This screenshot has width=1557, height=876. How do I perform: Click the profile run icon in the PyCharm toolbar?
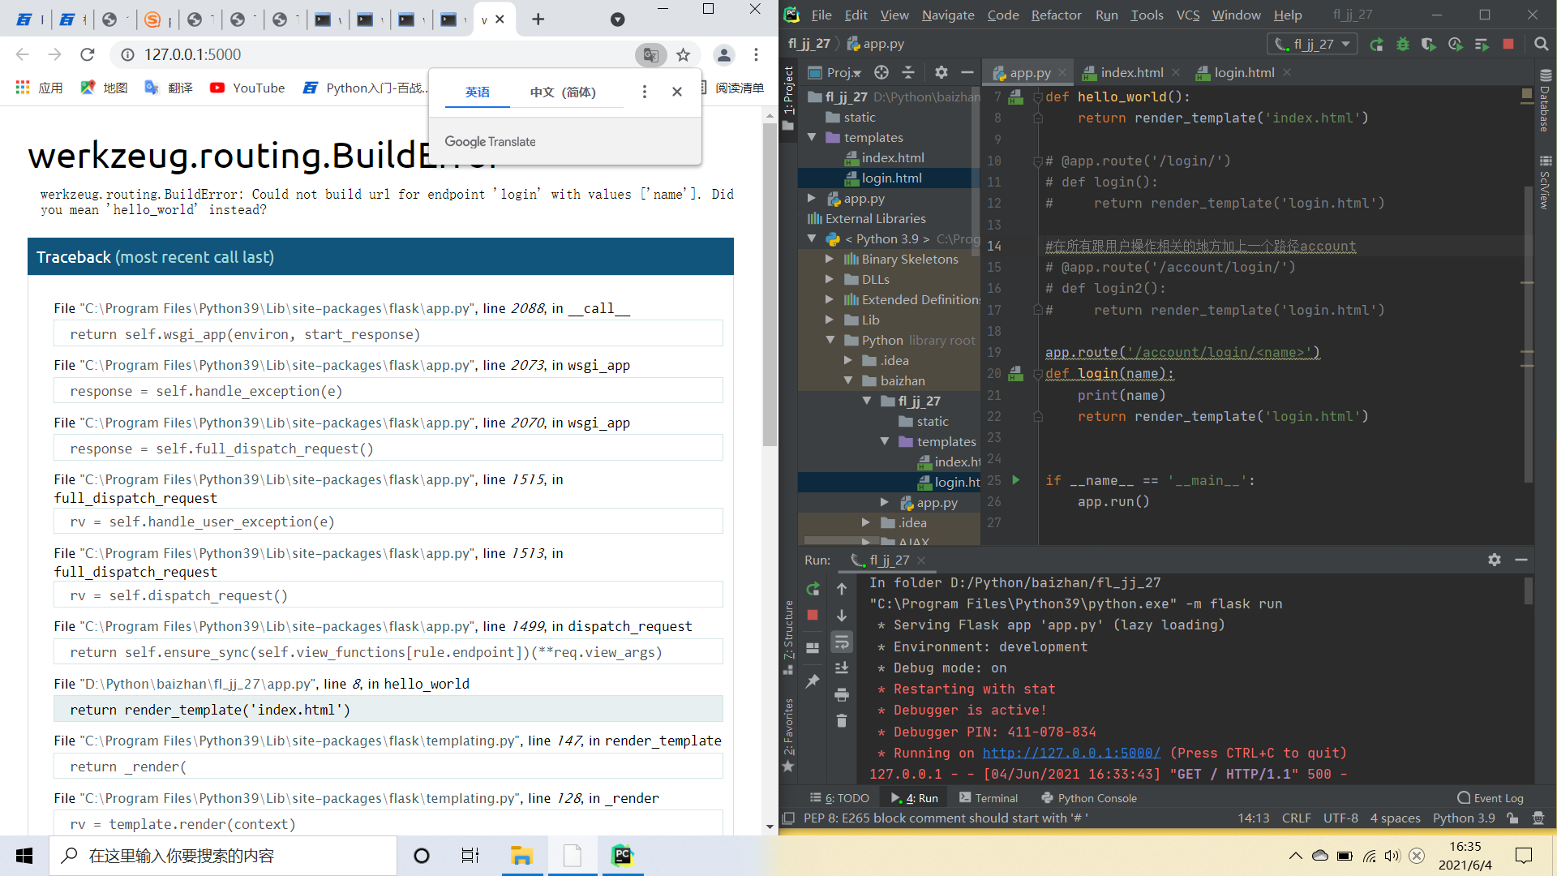click(1455, 45)
